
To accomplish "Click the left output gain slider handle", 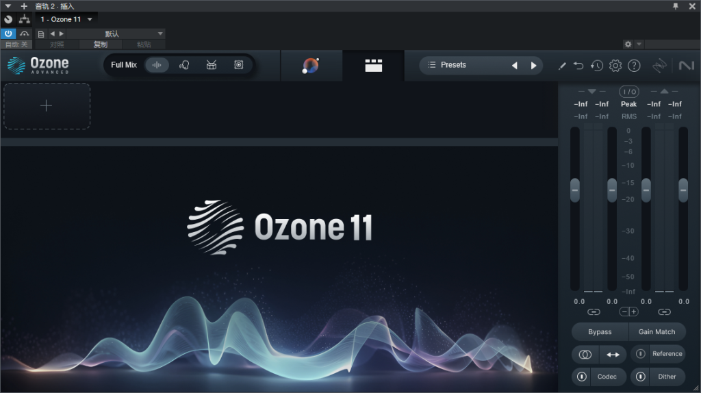I will click(x=646, y=190).
